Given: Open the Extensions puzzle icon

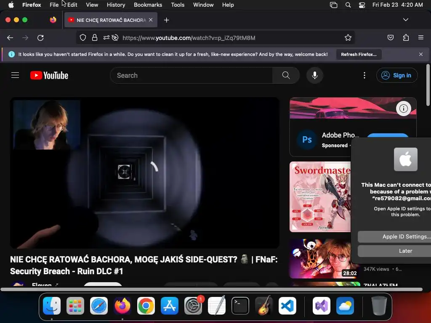Looking at the screenshot, I should coord(406,37).
